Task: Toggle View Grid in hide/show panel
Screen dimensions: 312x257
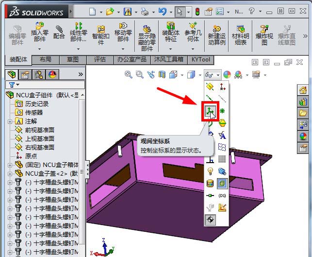Action: (222, 159)
